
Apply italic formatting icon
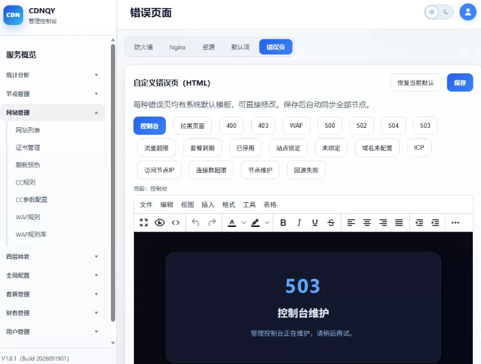pos(299,222)
